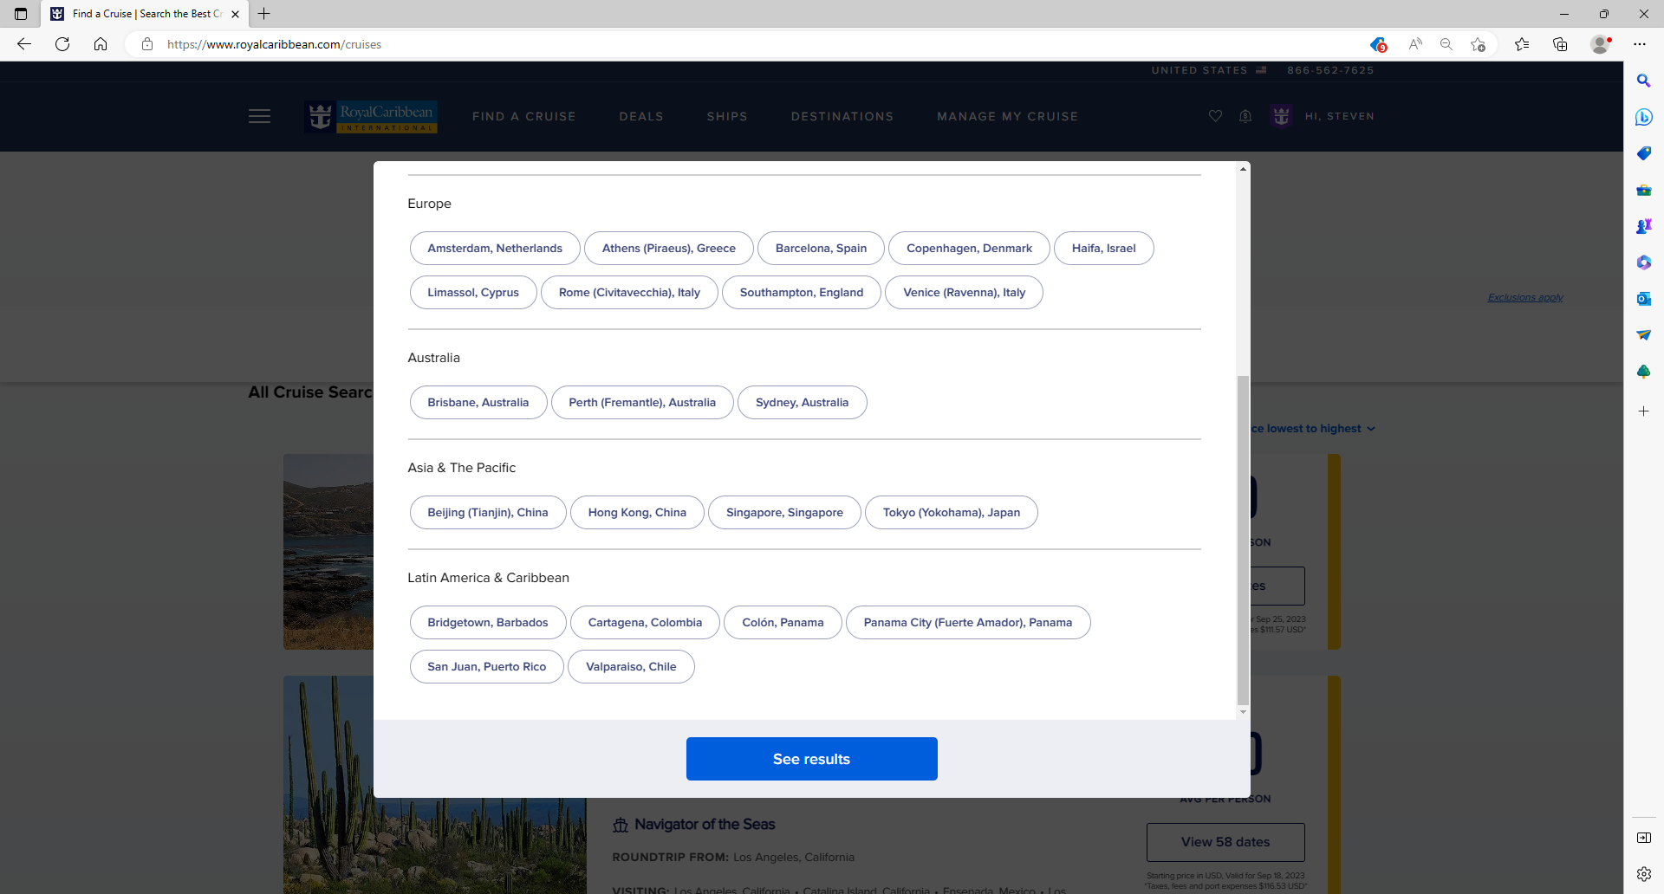Image resolution: width=1664 pixels, height=894 pixels.
Task: Call the 866-562-7625 phone number
Action: [1330, 70]
